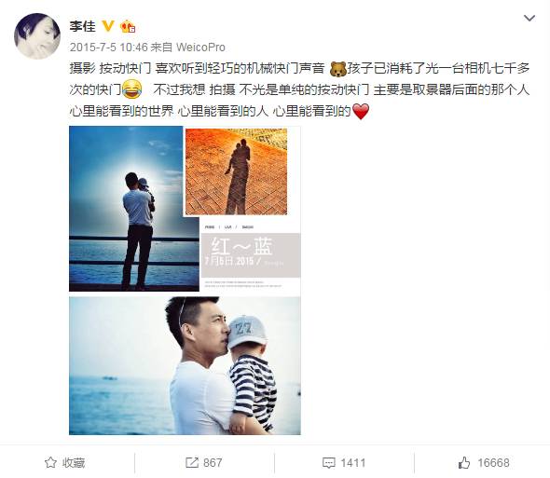Image resolution: width=550 pixels, height=478 pixels.
Task: Open the man by sea railing photo
Action: (x=134, y=209)
